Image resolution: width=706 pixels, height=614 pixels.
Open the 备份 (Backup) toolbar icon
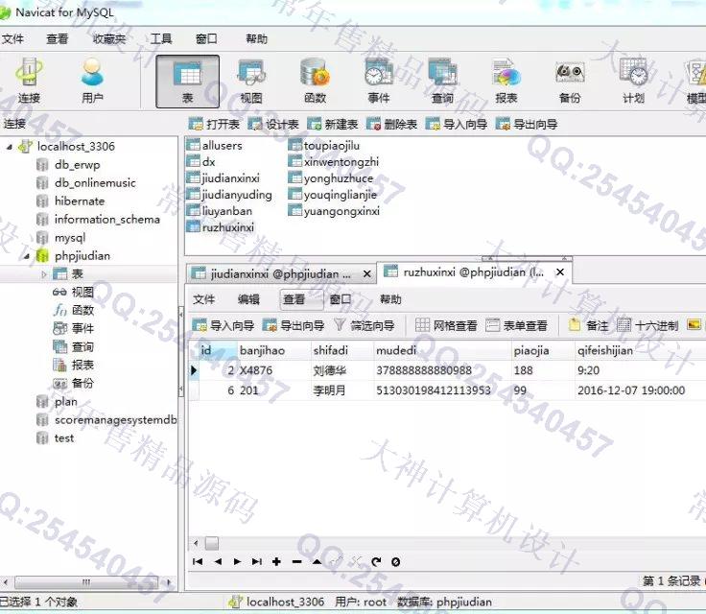tap(570, 82)
